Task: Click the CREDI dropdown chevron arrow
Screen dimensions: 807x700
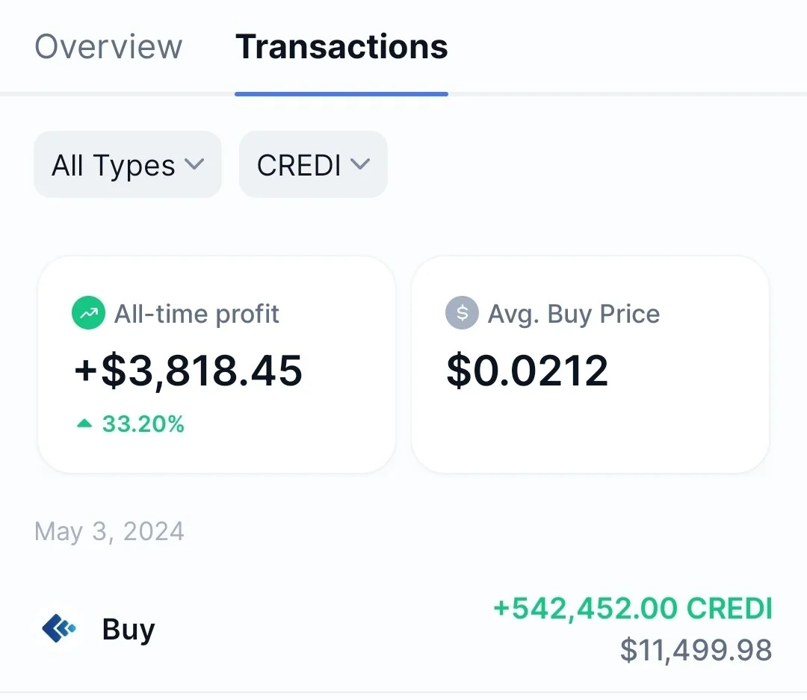Action: (359, 164)
